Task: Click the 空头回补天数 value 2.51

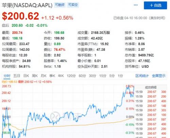Action: [104, 66]
